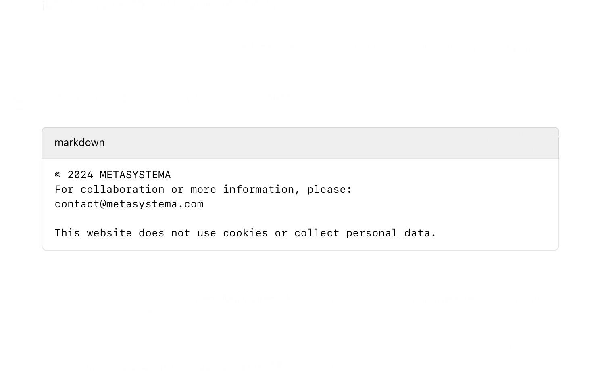Click the word or in the last line
The height and width of the screenshot is (380, 598).
click(281, 233)
